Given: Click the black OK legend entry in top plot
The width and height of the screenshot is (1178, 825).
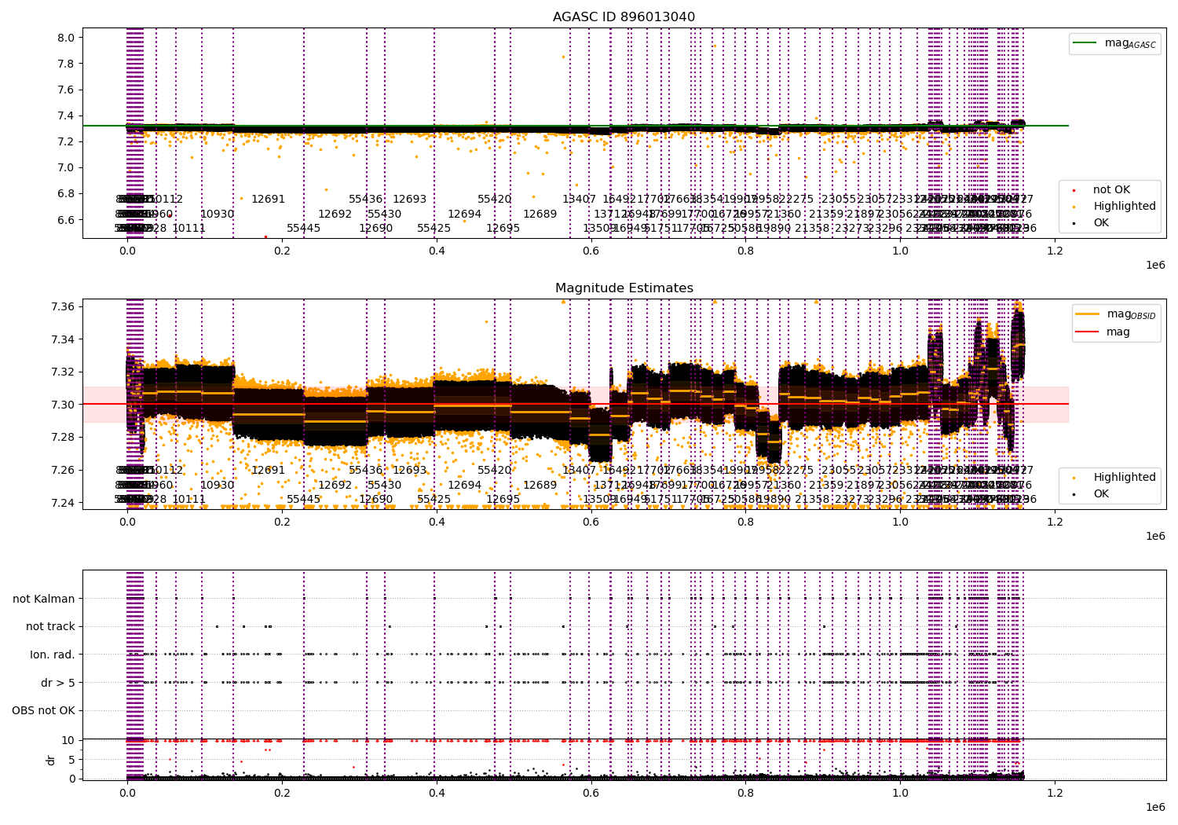Looking at the screenshot, I should click(1102, 222).
